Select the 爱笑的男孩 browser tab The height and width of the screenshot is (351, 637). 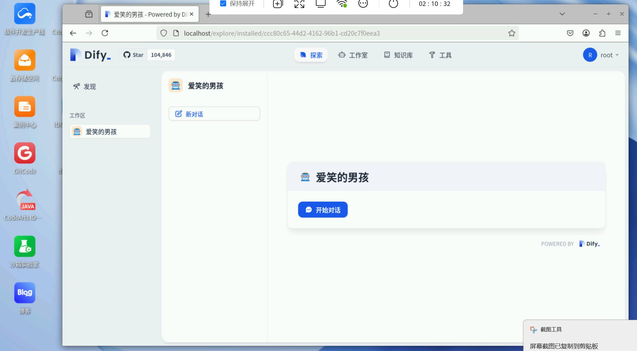tap(150, 14)
